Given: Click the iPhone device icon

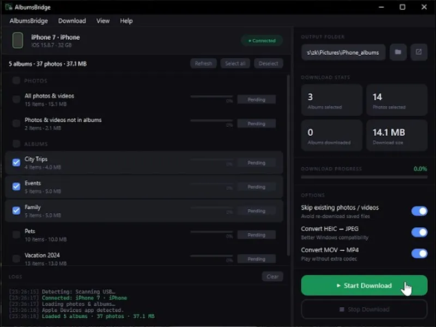Looking at the screenshot, I should click(x=17, y=40).
